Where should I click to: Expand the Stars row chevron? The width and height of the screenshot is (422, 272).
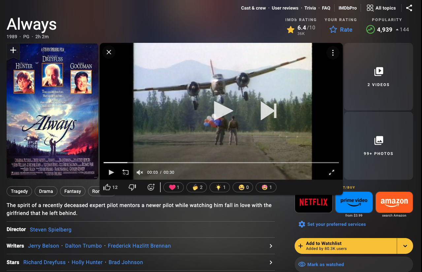[x=271, y=262]
